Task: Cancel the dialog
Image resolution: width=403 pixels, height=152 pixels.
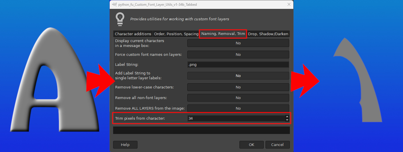Action: 278,145
